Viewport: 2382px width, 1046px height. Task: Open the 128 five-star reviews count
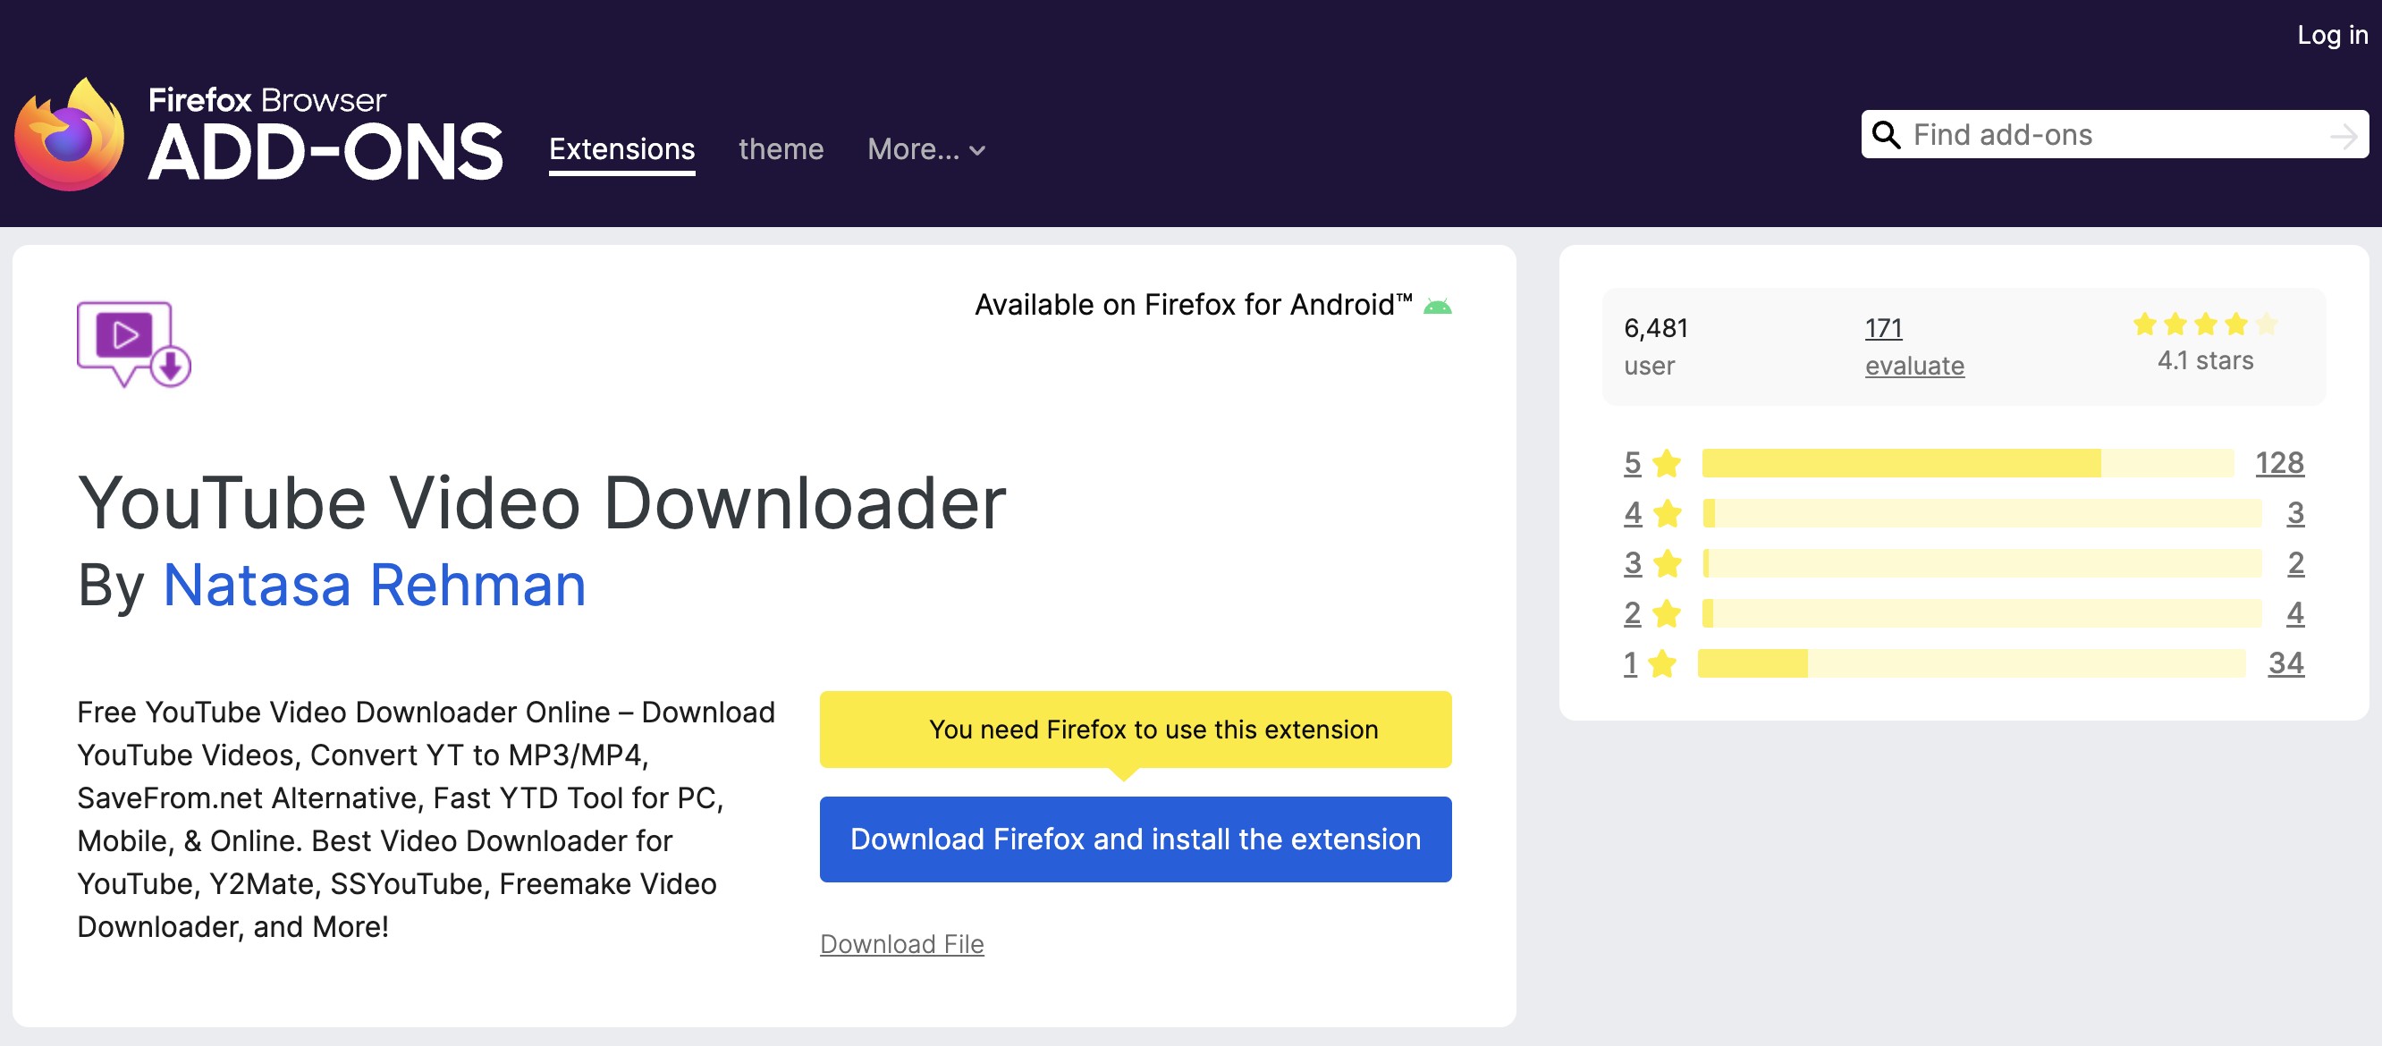click(2278, 462)
